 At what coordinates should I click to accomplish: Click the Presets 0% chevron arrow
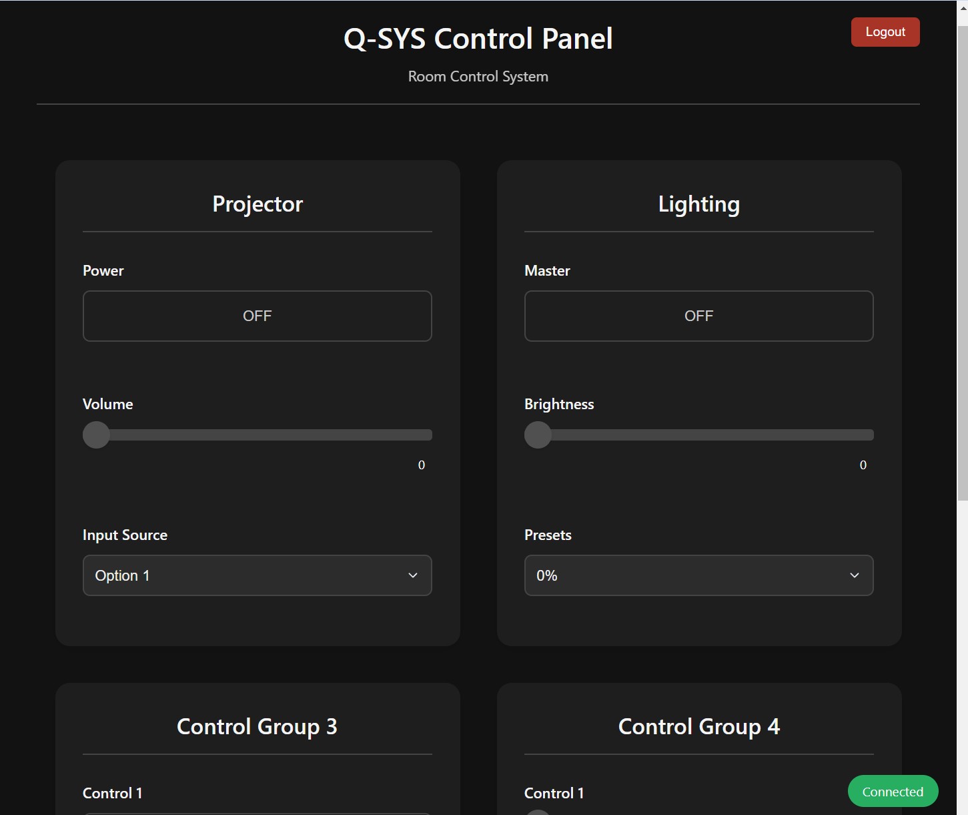854,575
